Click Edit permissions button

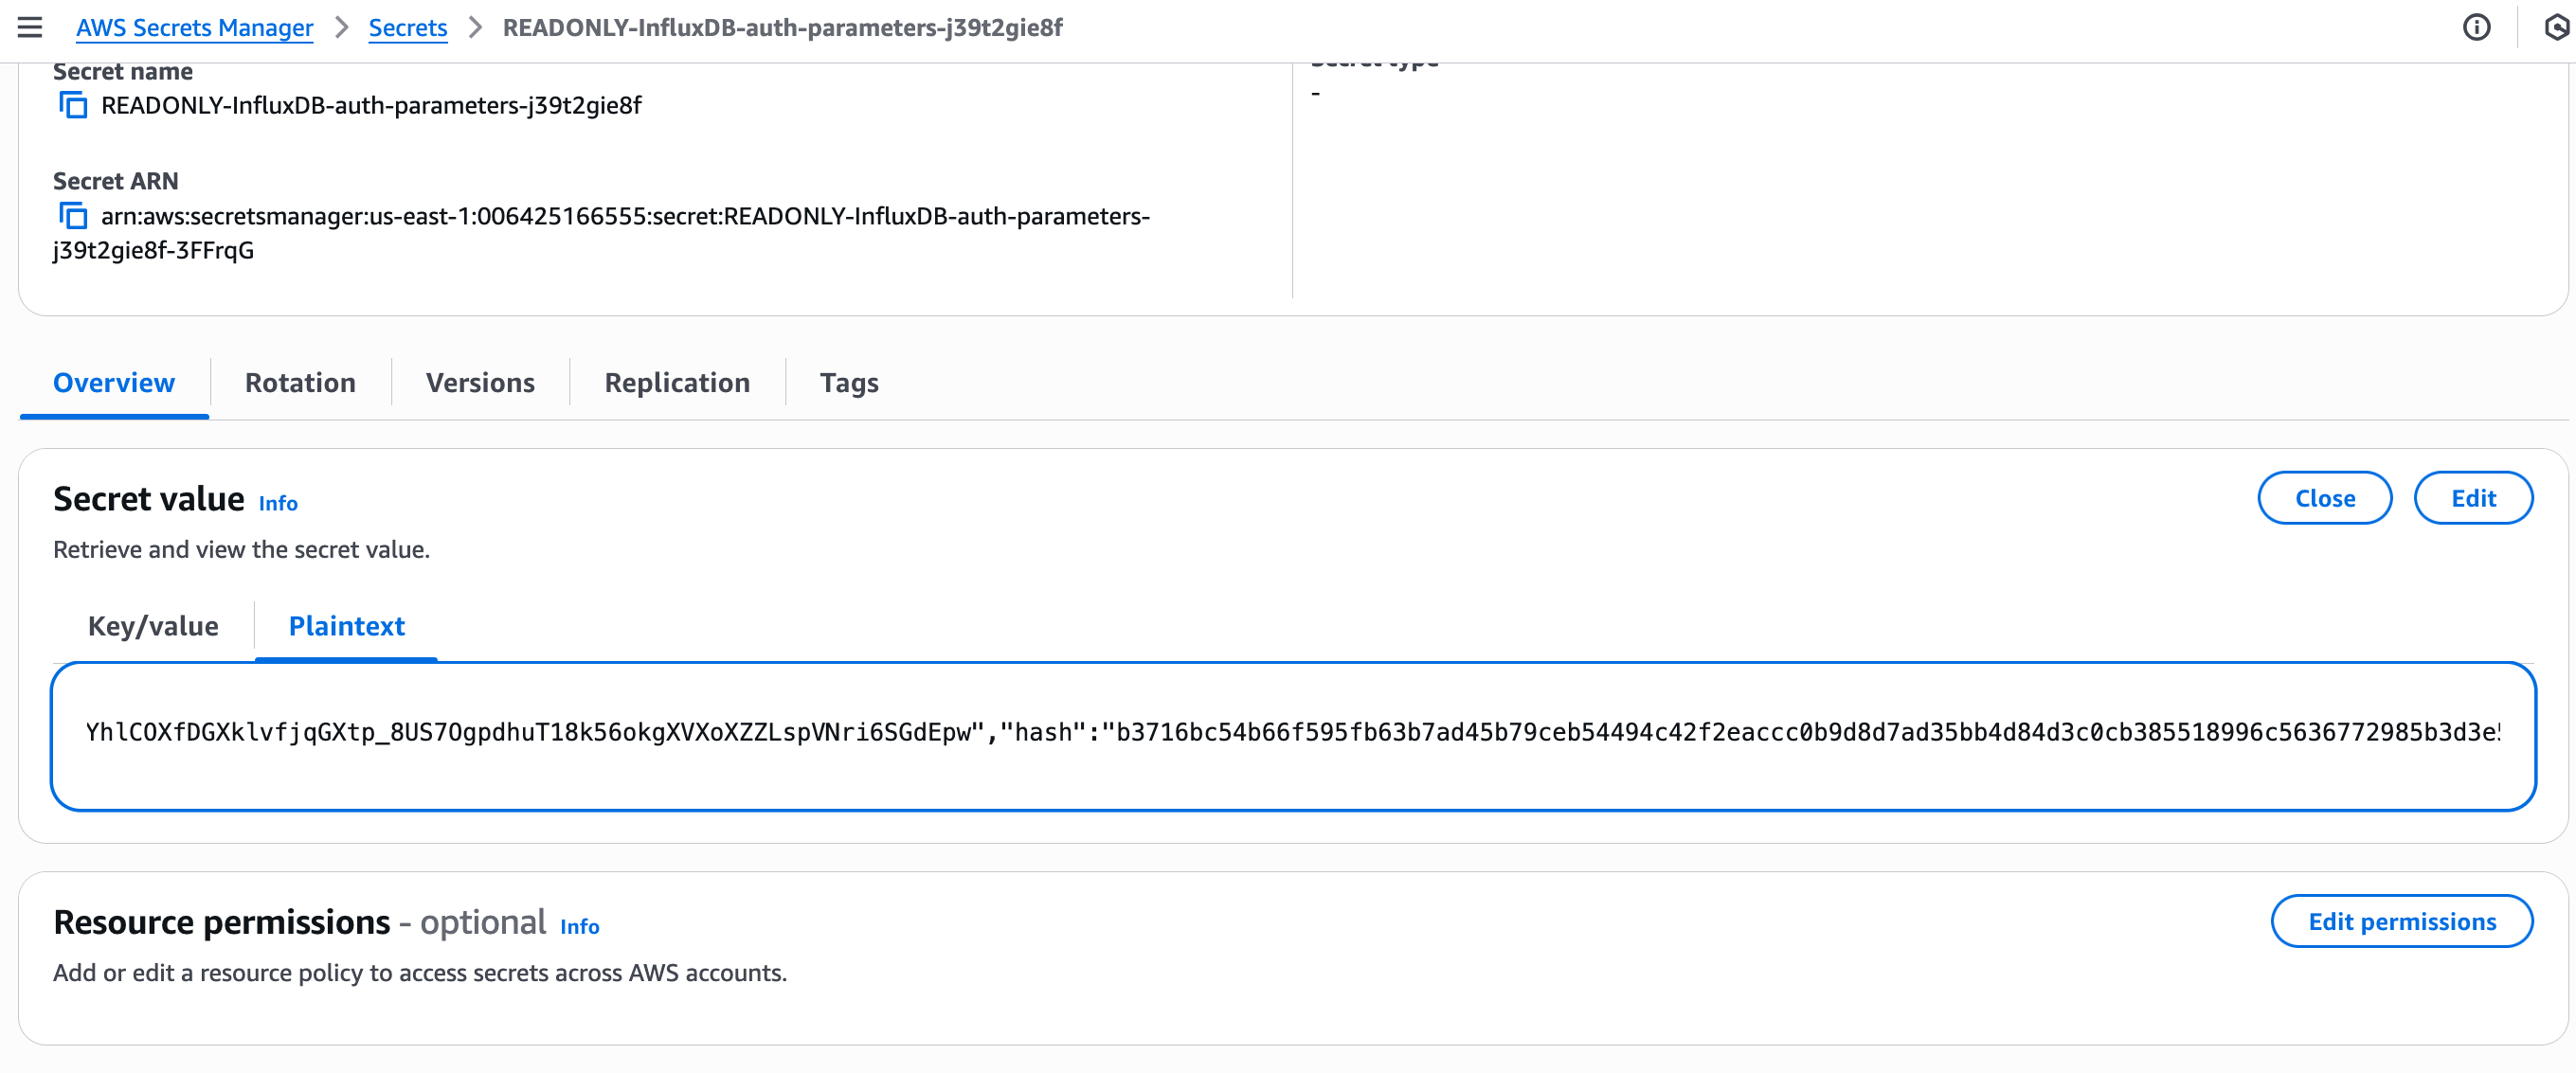point(2401,921)
